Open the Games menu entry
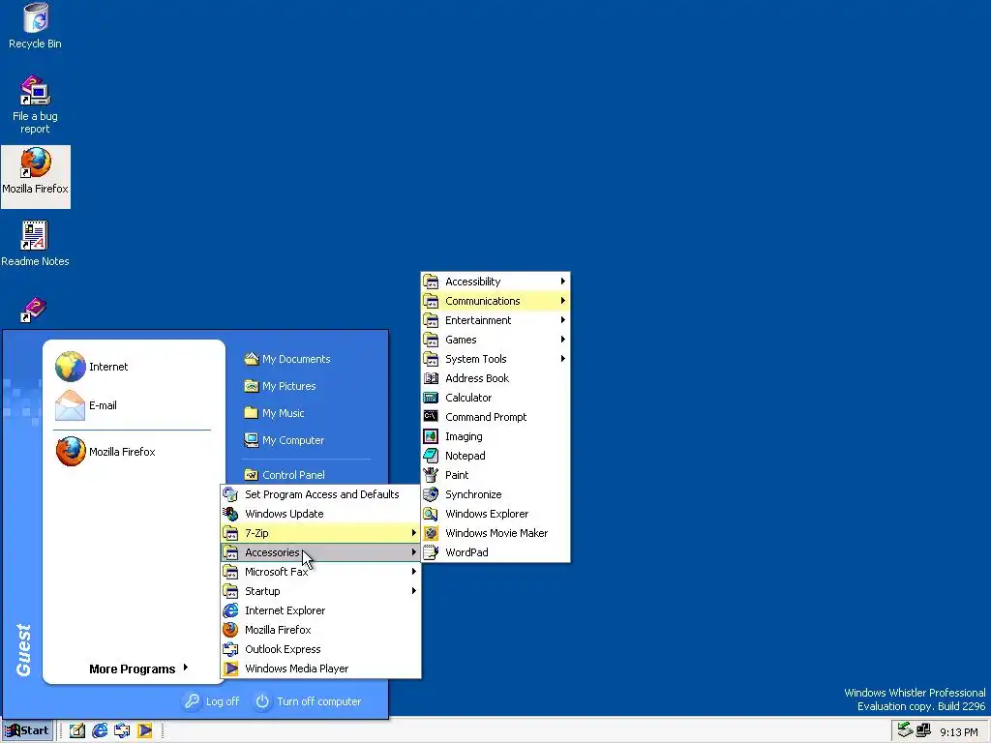The width and height of the screenshot is (991, 743). (495, 340)
